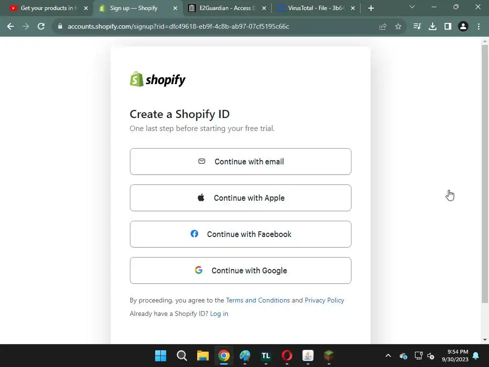The image size is (489, 367).
Task: Open Chrome downloads icon
Action: (x=433, y=27)
